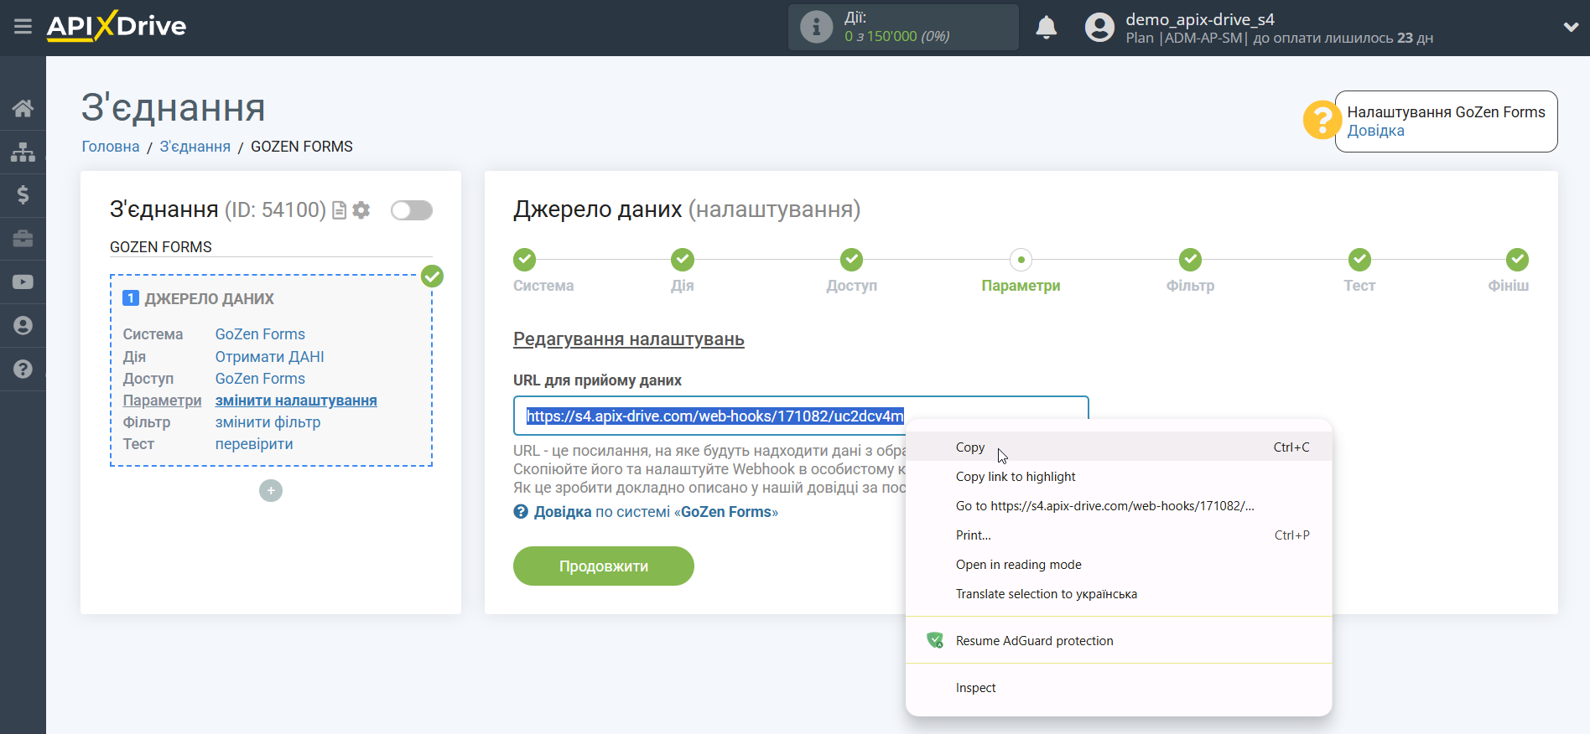This screenshot has width=1590, height=734.
Task: Click the ДЖЕРЕЛО ДАНИХ block header
Action: (x=210, y=299)
